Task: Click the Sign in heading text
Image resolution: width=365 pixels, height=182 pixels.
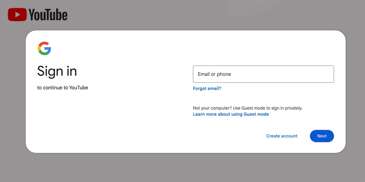Action: point(57,71)
